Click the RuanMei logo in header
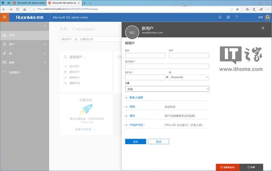 (29, 17)
